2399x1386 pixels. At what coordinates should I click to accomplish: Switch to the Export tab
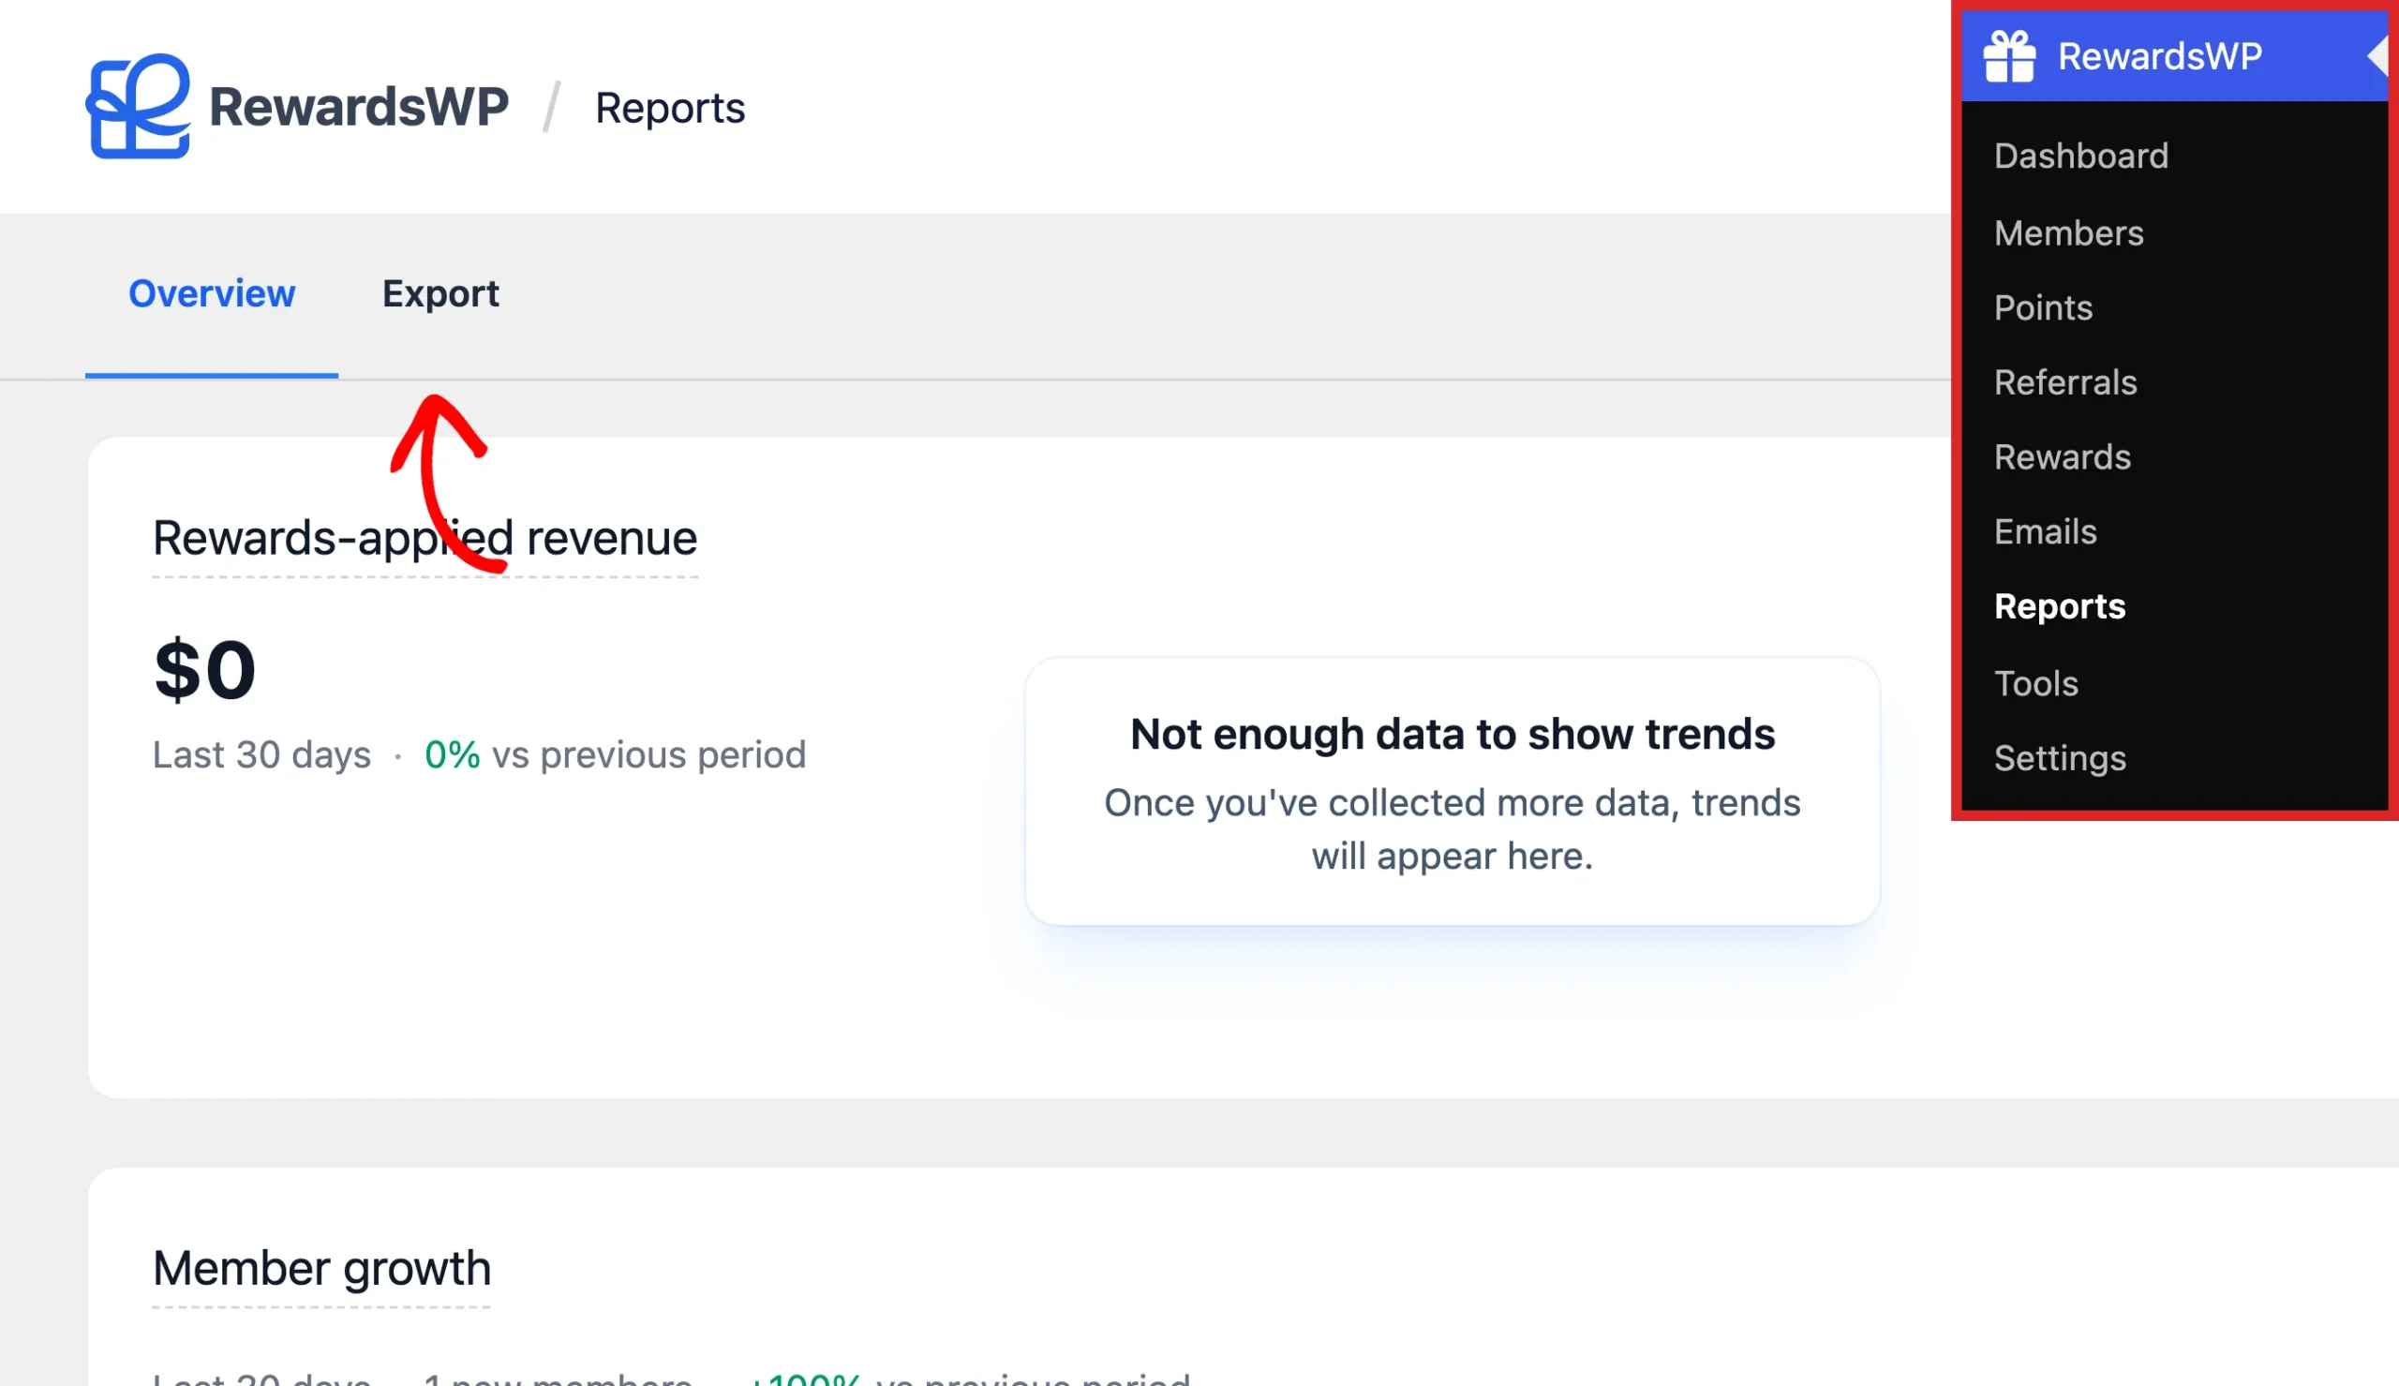click(440, 294)
